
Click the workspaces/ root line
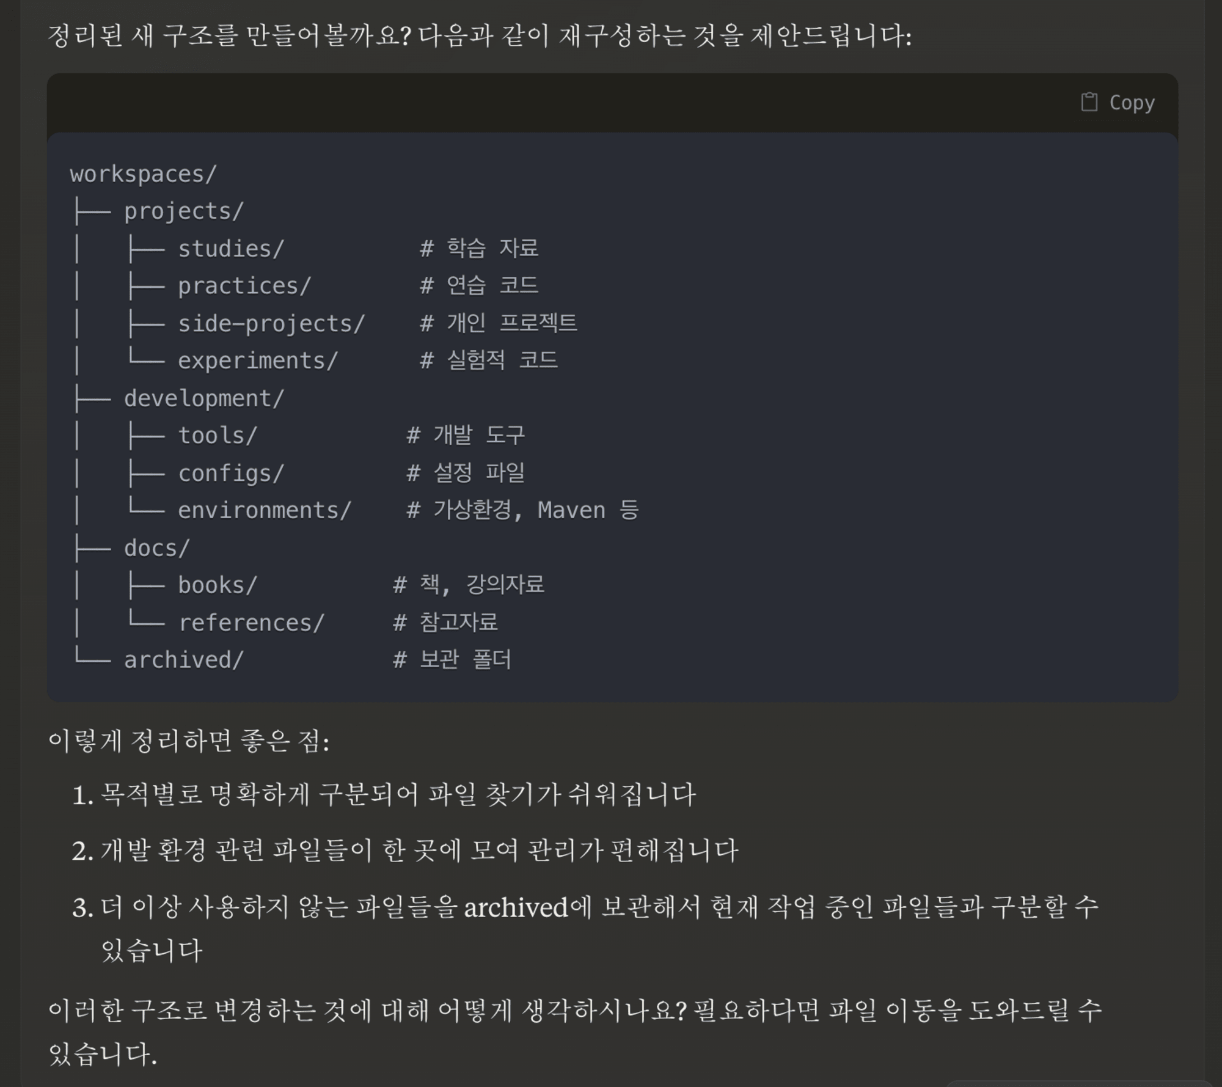tap(144, 174)
